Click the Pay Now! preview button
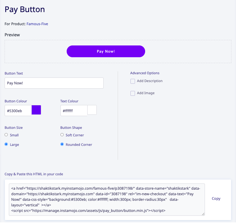 (106, 51)
